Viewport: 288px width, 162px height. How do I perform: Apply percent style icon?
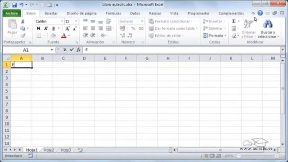pos(133,28)
